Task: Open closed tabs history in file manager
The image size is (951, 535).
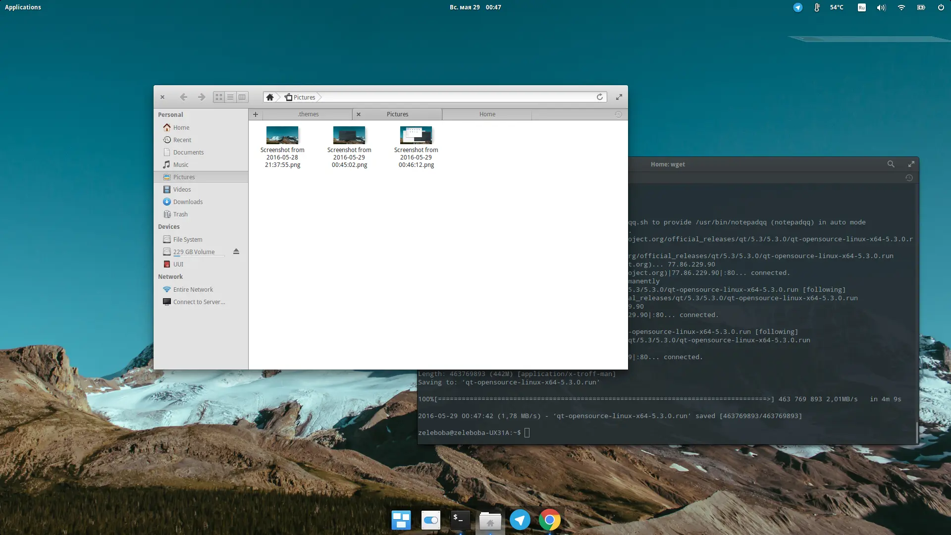Action: coord(618,114)
